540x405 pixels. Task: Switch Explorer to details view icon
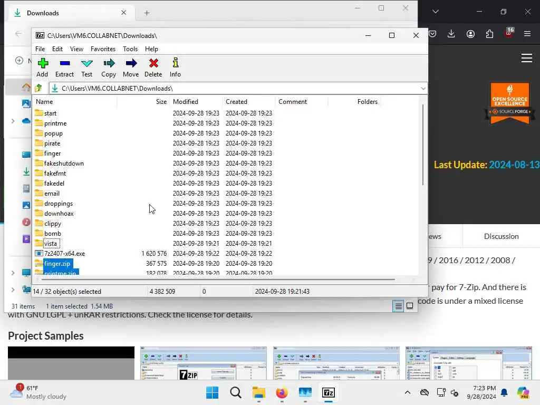point(399,306)
